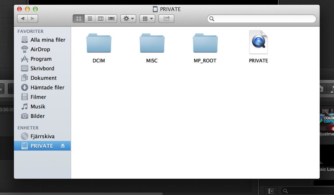Open the MISC folder
This screenshot has height=195, width=334.
(x=152, y=43)
